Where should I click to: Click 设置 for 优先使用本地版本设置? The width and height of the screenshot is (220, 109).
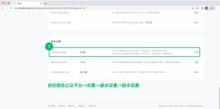click(196, 72)
